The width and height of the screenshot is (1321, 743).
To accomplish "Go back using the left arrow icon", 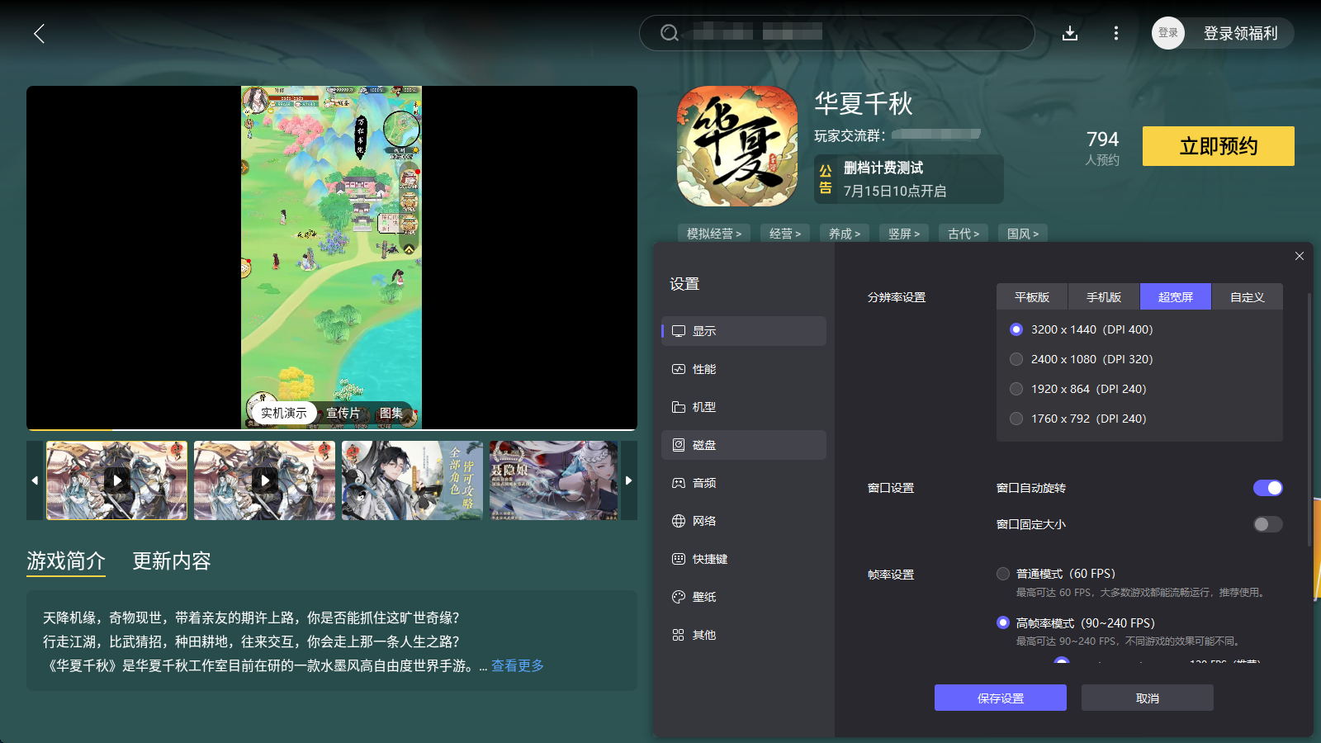I will click(x=39, y=34).
